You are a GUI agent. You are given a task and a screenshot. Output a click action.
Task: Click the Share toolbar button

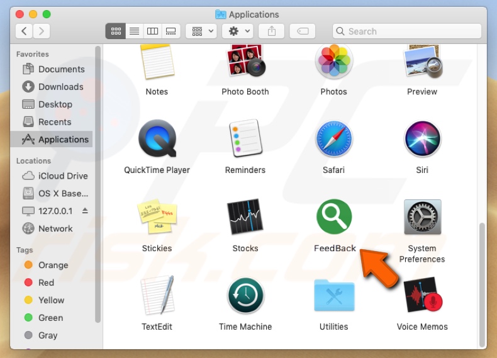(x=272, y=31)
